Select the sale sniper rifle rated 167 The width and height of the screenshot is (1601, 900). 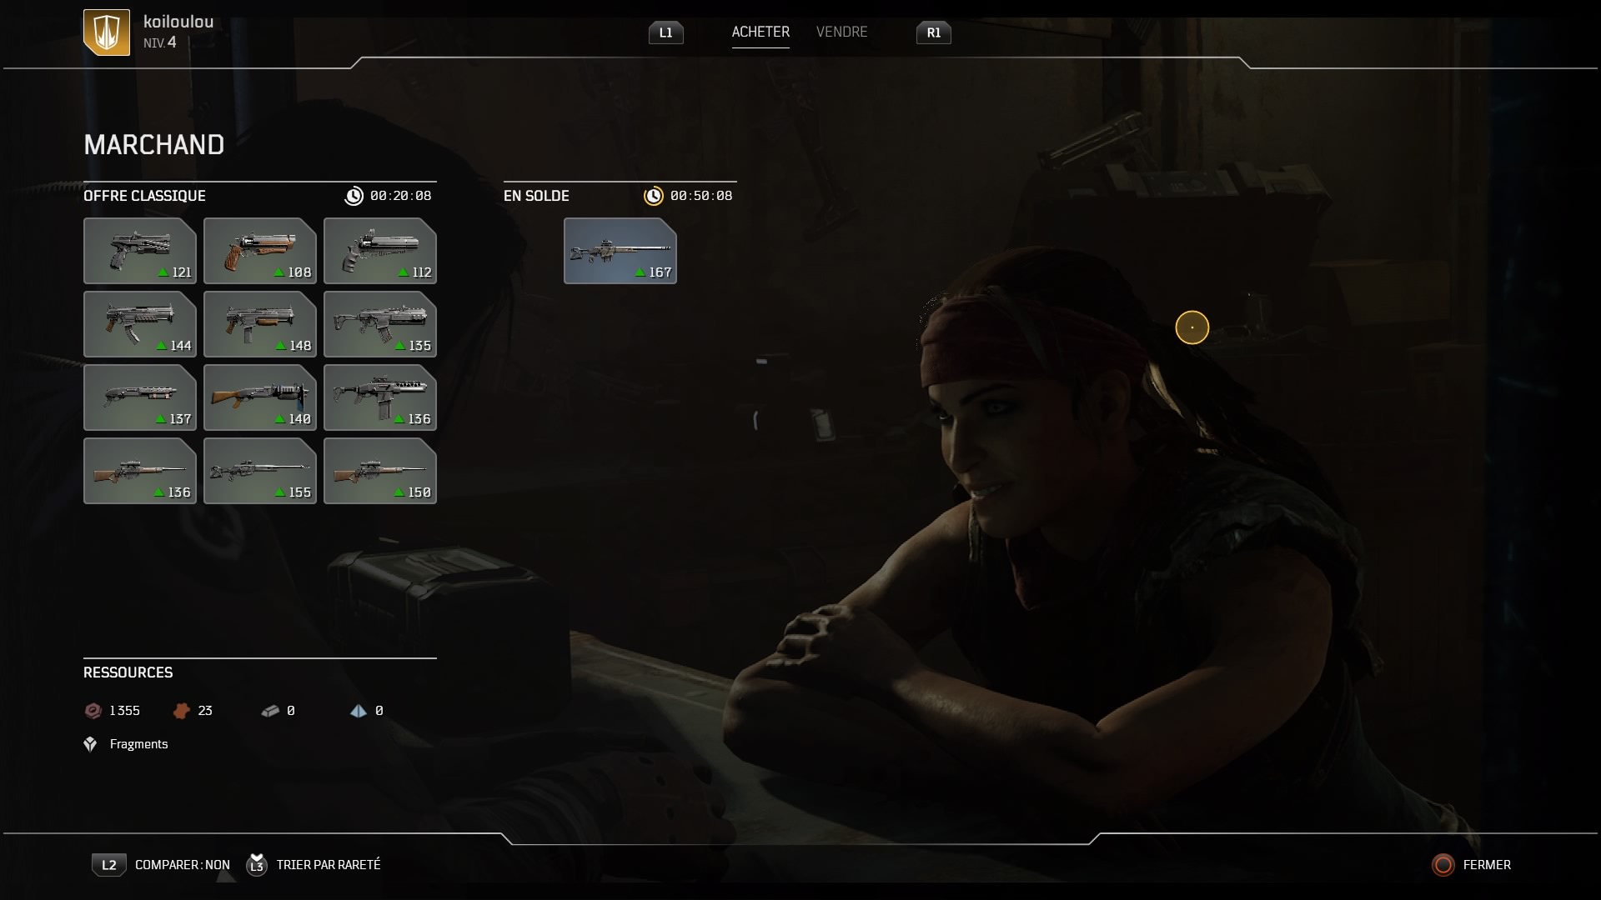[620, 251]
